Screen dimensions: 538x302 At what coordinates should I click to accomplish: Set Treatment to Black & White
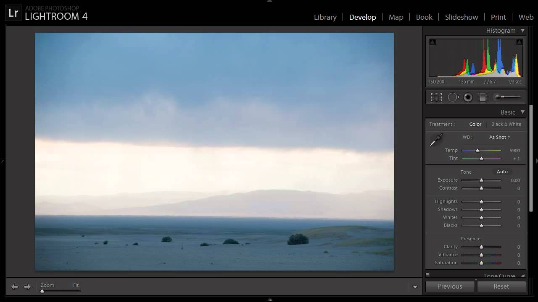pyautogui.click(x=506, y=124)
